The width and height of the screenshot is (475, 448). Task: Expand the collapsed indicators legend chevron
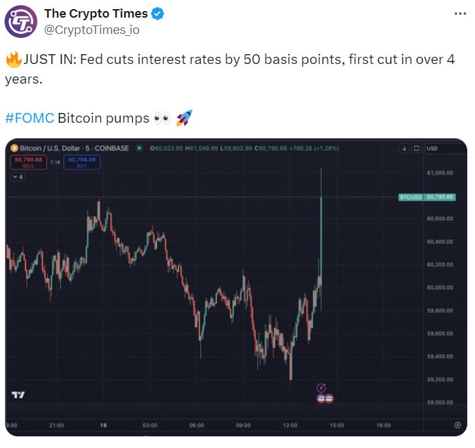pyautogui.click(x=18, y=177)
